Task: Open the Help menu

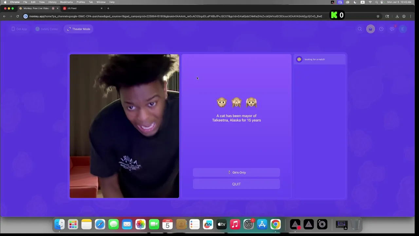Action: (x=112, y=2)
